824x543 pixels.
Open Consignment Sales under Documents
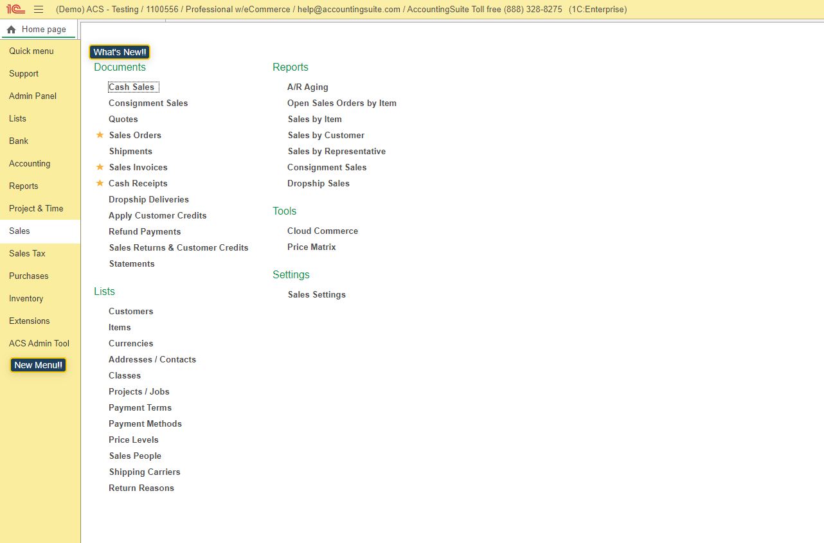[x=148, y=103]
